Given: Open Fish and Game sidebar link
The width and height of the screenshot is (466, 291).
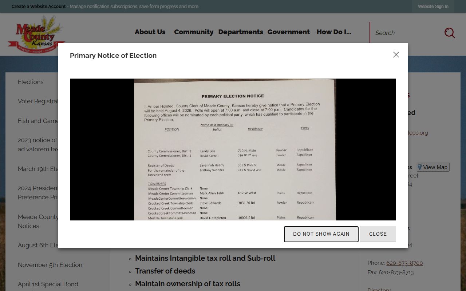Looking at the screenshot, I should (38, 121).
